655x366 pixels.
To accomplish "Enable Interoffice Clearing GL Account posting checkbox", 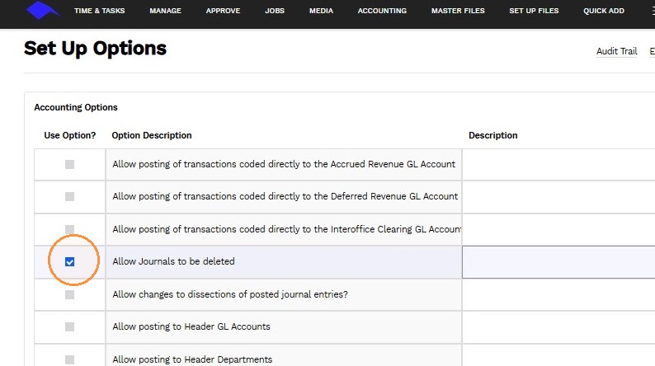I will [x=70, y=229].
